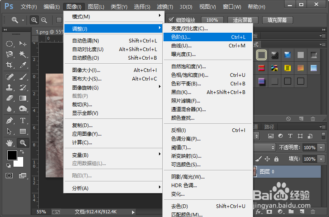Viewport: 329px width, 217px height.
Task: Select the Crop tool
Action: click(x=9, y=65)
